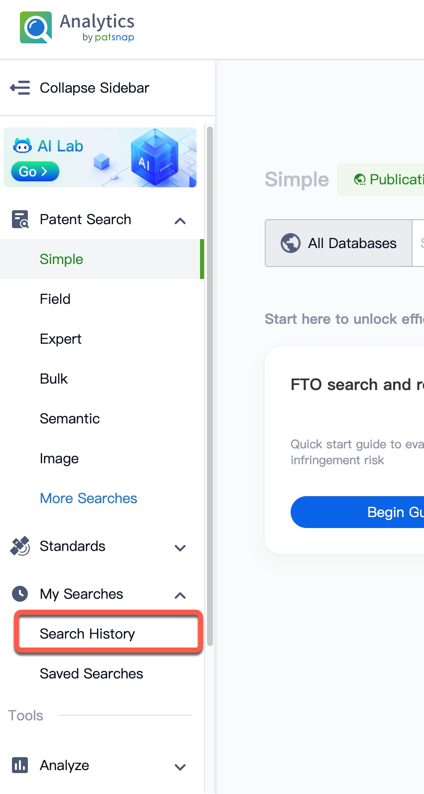This screenshot has height=794, width=424.
Task: Click the Collapse Sidebar arrow icon
Action: pos(20,88)
